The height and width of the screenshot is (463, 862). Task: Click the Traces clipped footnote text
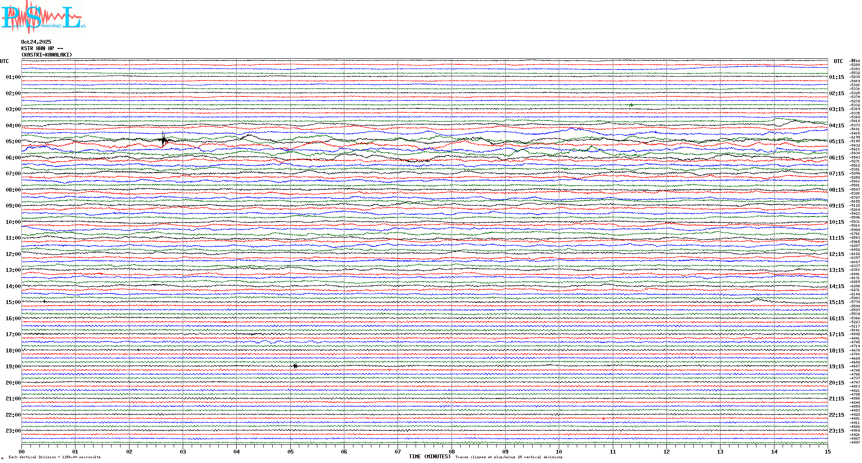pos(509,457)
